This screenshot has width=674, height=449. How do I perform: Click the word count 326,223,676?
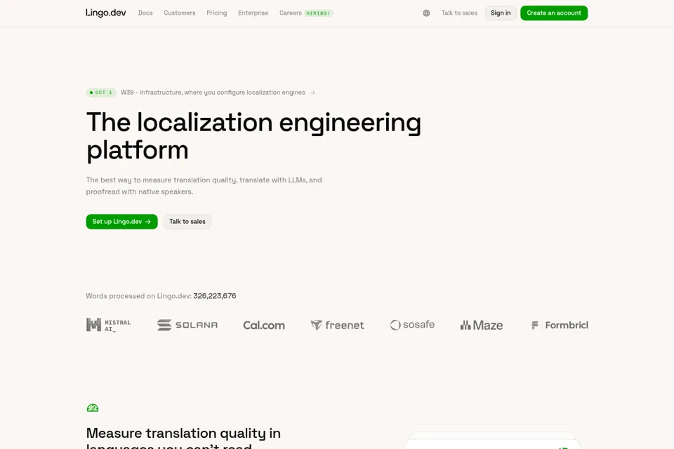click(215, 296)
